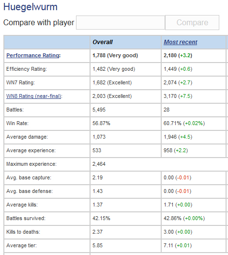
Task: Click the Most recent column header link
Action: [x=181, y=42]
